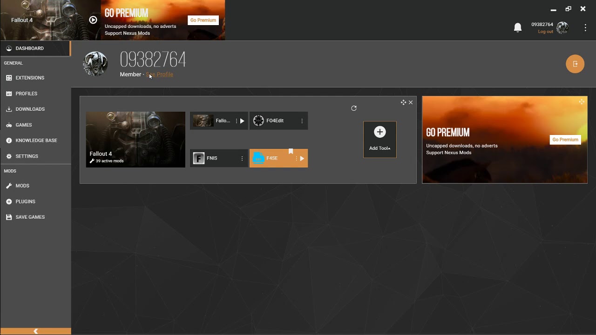Open Settings from the sidebar
Image resolution: width=596 pixels, height=335 pixels.
35,156
